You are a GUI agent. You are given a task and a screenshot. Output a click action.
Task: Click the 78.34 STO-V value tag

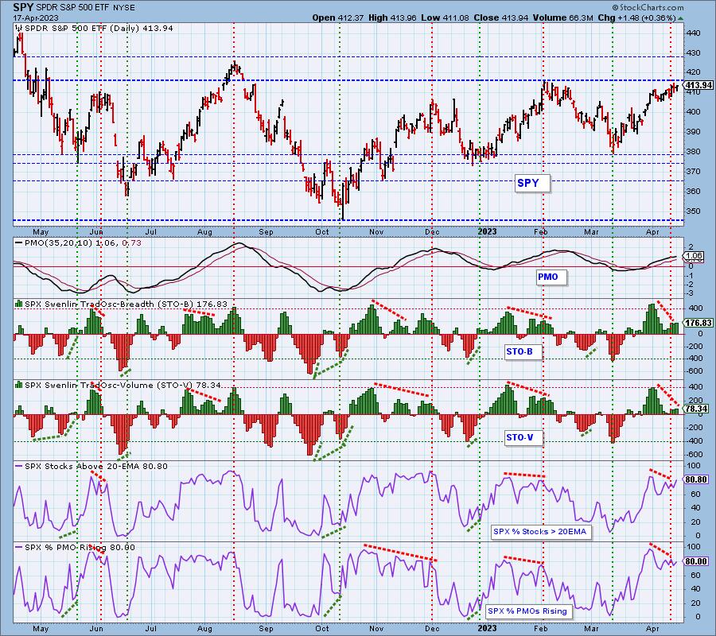tap(697, 409)
